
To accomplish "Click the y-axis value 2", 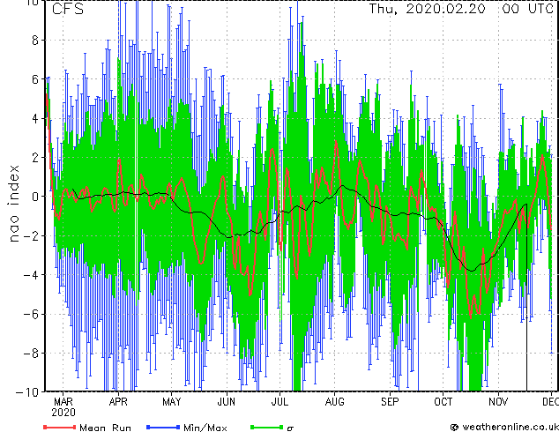I will 35,158.
